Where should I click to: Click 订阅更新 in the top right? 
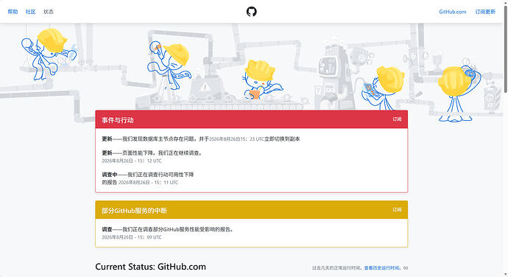[485, 12]
